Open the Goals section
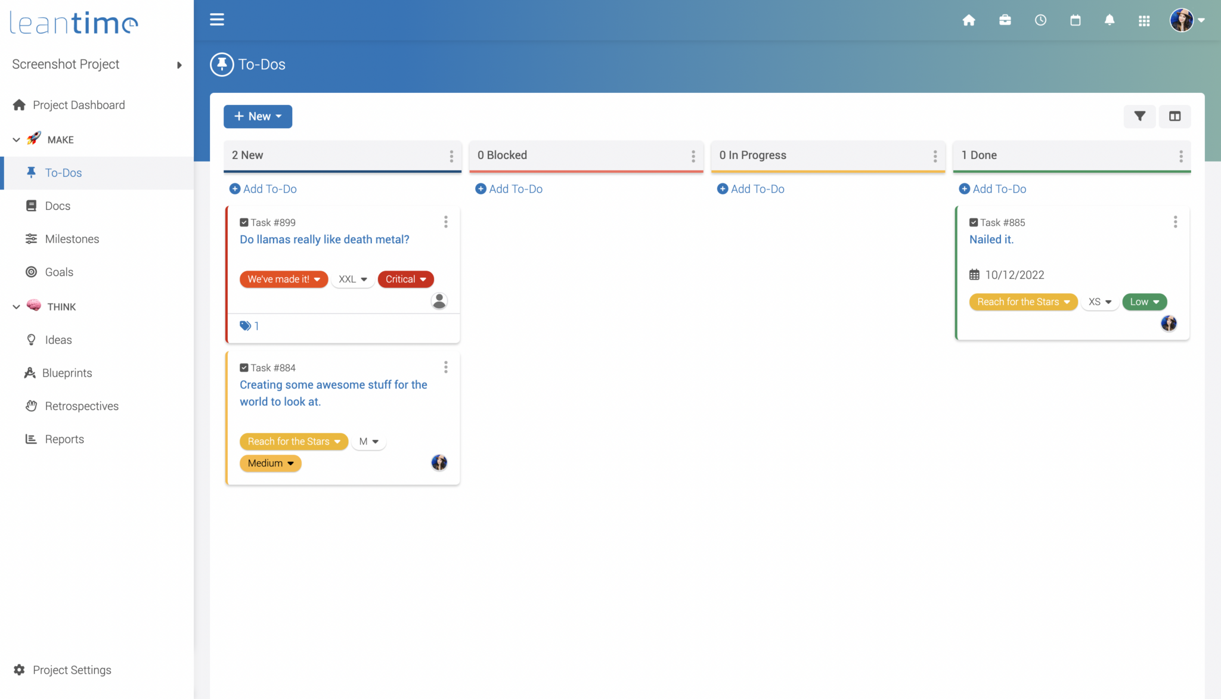1221x699 pixels. point(58,272)
